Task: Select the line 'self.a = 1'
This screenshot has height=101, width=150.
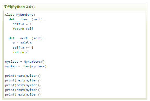Action: click(x=22, y=24)
